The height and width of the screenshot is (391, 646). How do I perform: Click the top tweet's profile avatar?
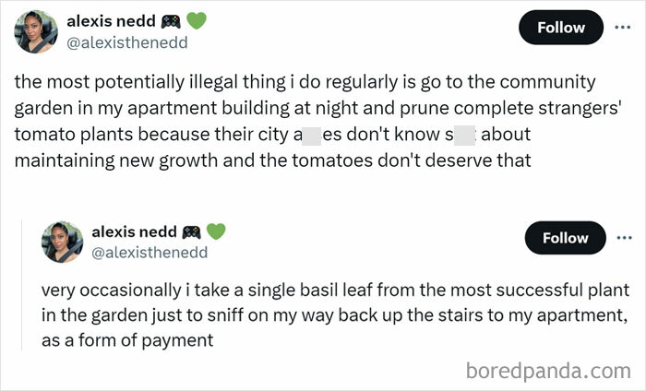click(x=35, y=31)
